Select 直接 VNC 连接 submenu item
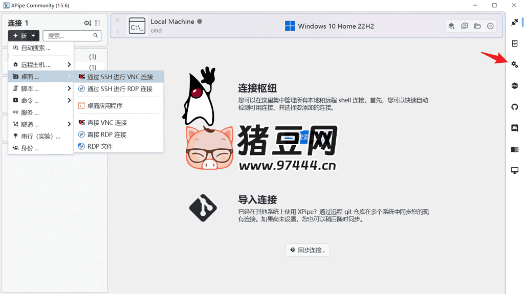This screenshot has height=294, width=524. (x=119, y=123)
